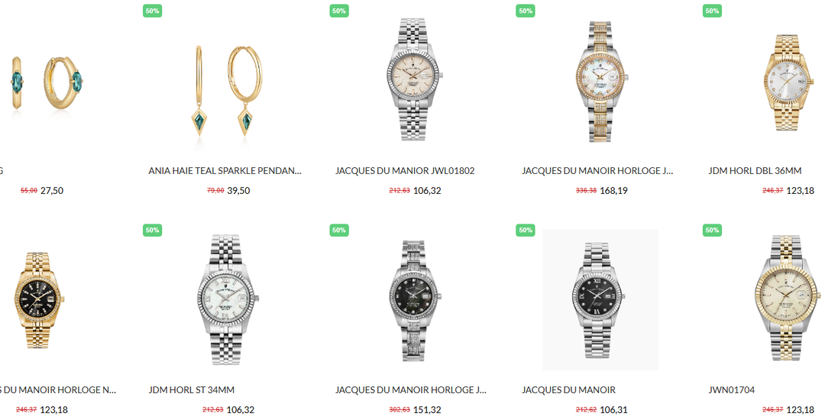Screen dimensions: 825x416
Task: Select the two-tone crystal watch priced 168,19
Action: [601, 82]
